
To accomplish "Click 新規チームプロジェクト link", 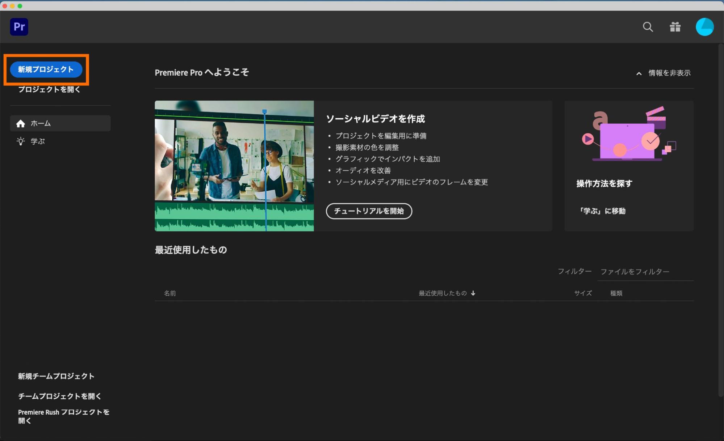I will coord(56,376).
